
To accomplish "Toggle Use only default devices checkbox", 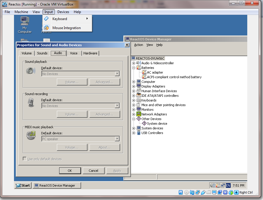I will [25, 159].
